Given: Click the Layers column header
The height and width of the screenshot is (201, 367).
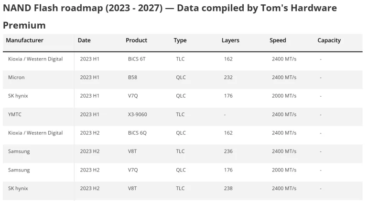Looking at the screenshot, I should [x=230, y=40].
